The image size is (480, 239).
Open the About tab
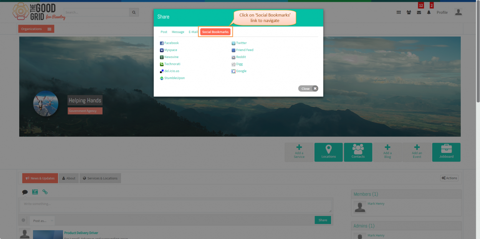(x=69, y=178)
